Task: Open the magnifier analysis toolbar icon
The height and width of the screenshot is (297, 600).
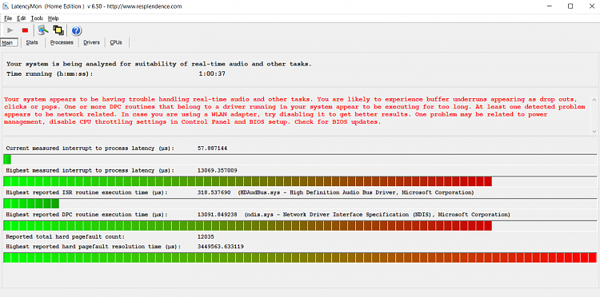Action: tap(43, 30)
